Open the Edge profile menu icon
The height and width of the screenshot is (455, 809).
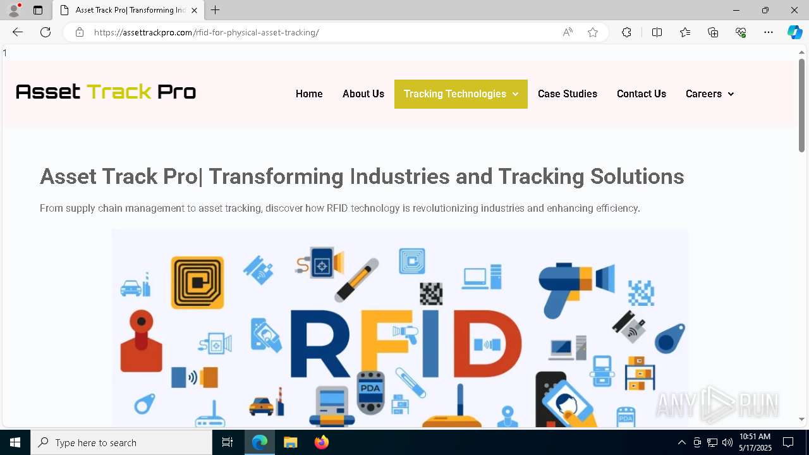point(14,10)
